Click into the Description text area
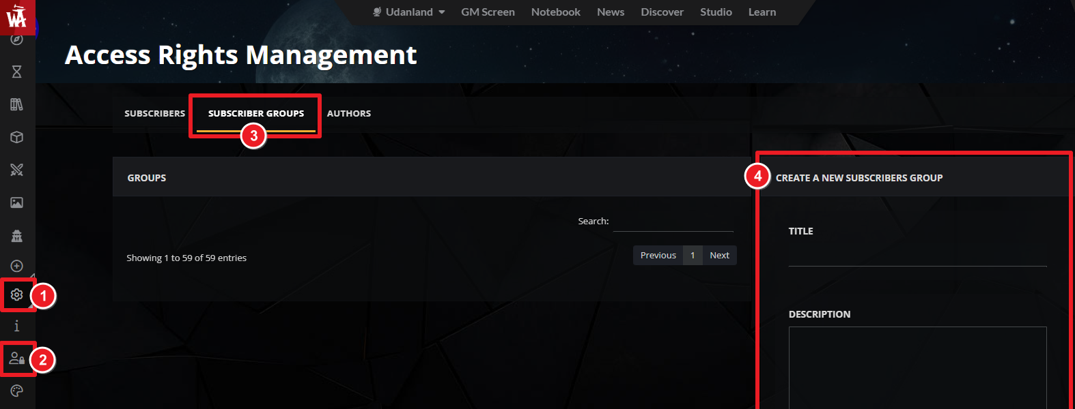This screenshot has height=409, width=1075. (918, 368)
